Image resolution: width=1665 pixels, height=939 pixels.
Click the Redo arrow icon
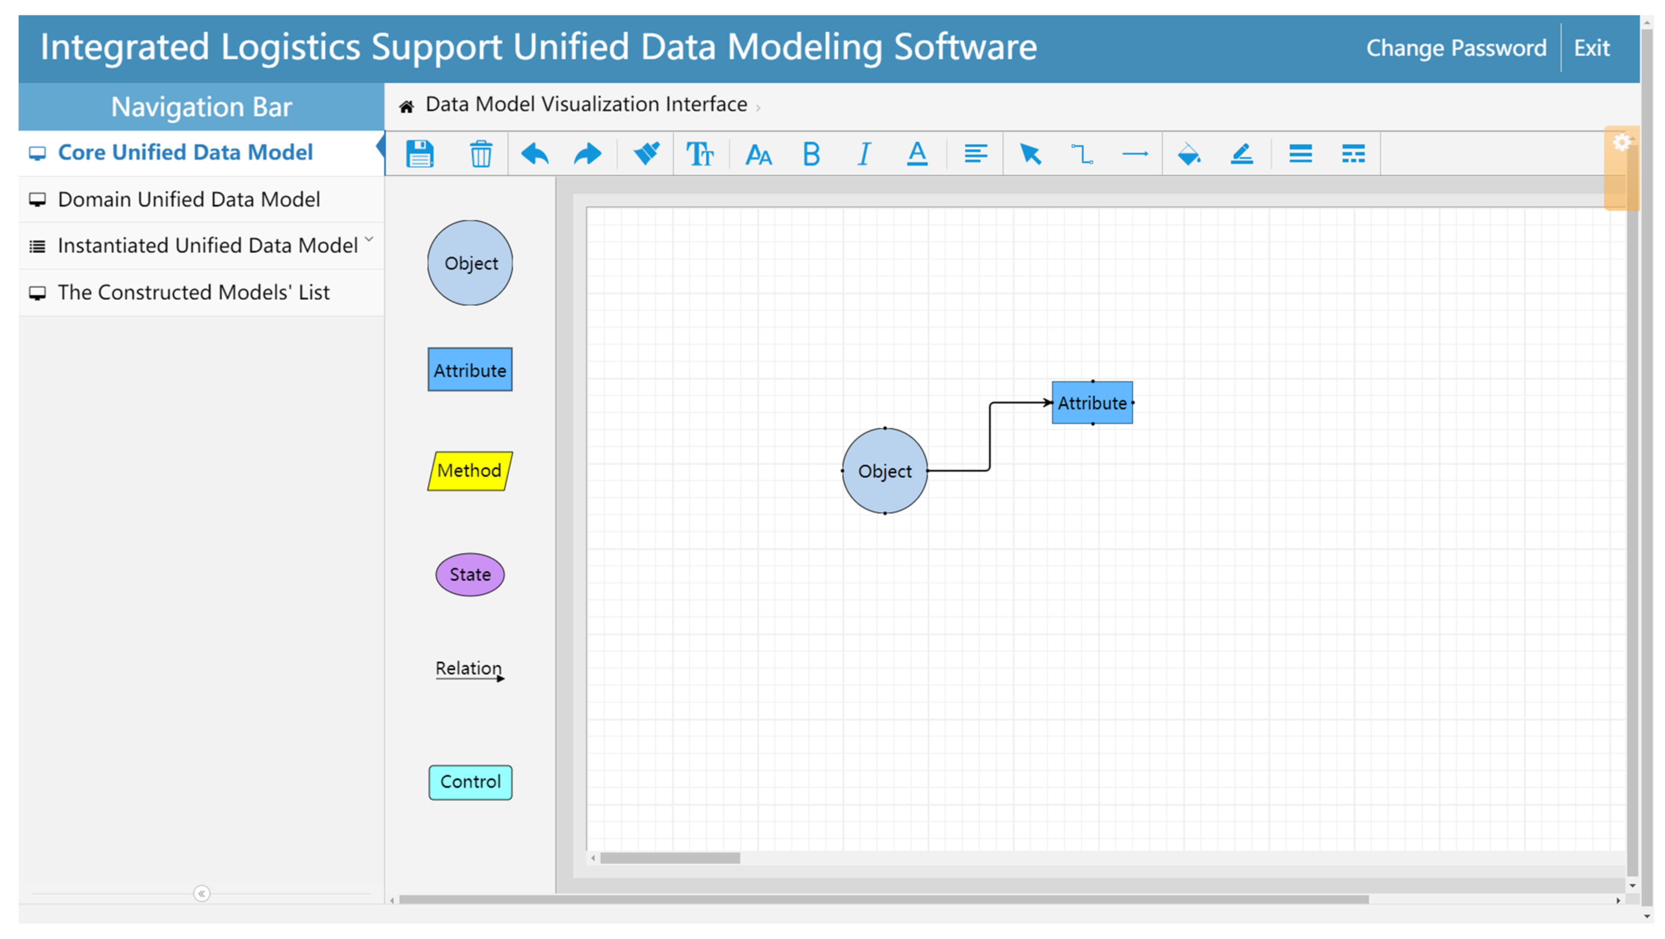[587, 154]
